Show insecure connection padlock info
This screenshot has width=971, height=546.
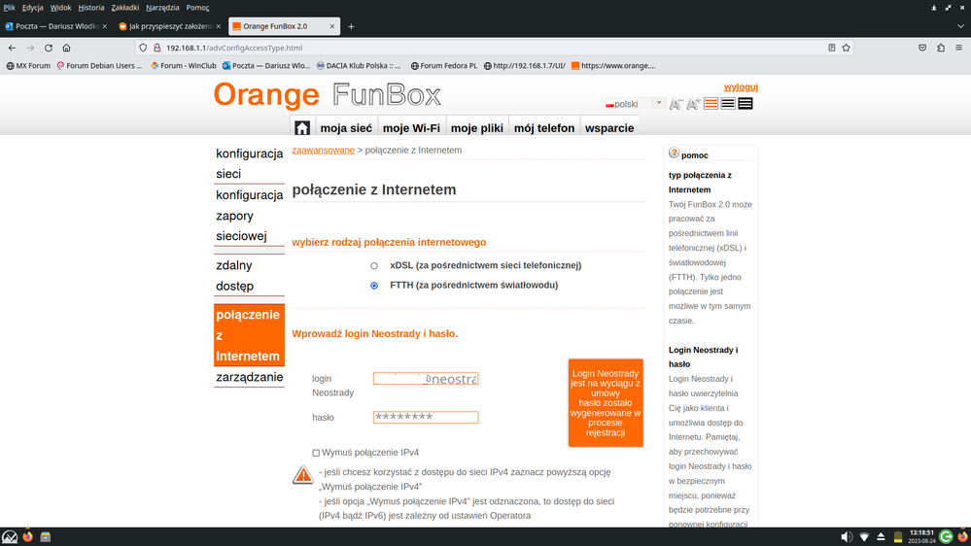157,48
